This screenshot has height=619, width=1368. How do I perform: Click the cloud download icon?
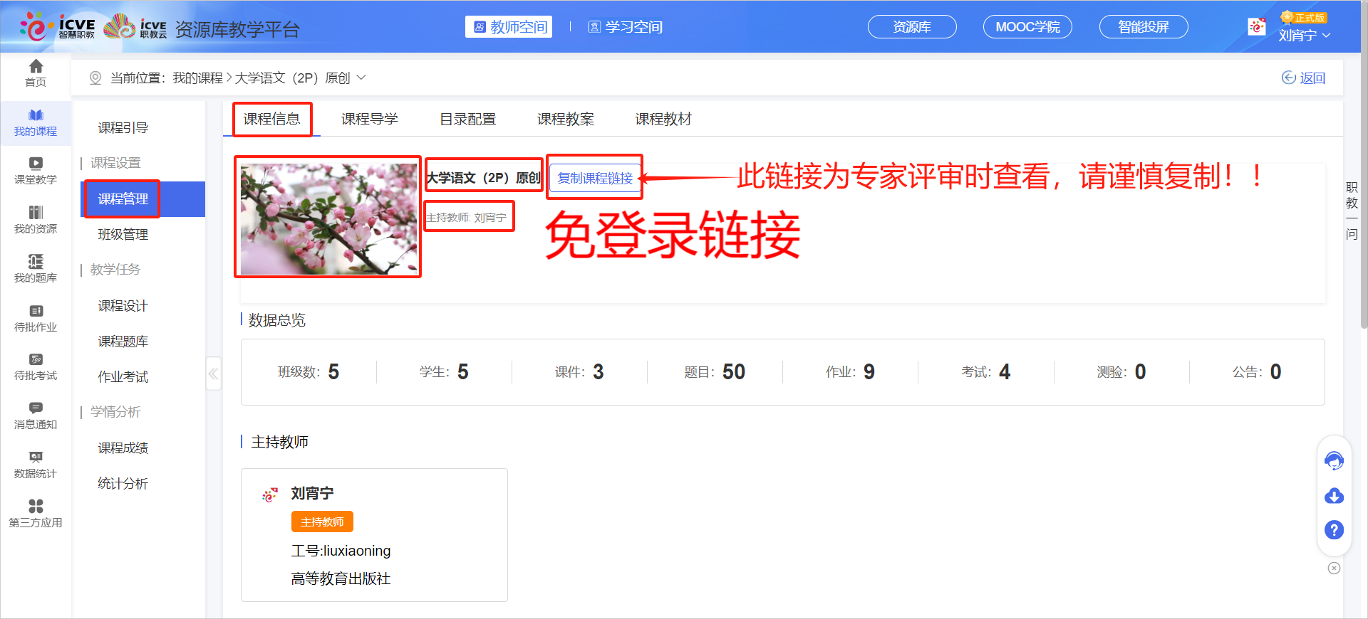pos(1334,496)
